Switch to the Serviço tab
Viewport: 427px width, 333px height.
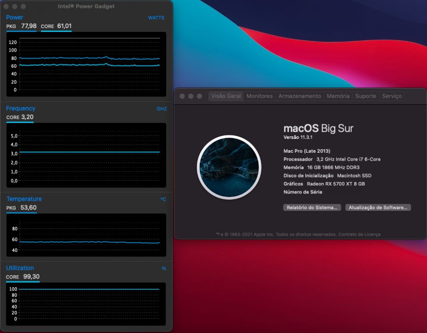[x=391, y=96]
